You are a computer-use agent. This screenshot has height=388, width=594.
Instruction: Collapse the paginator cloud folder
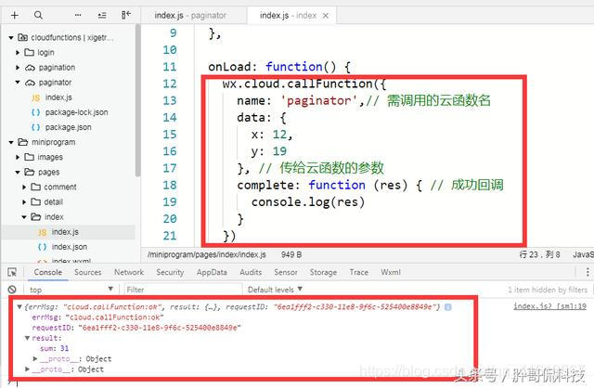(18, 83)
